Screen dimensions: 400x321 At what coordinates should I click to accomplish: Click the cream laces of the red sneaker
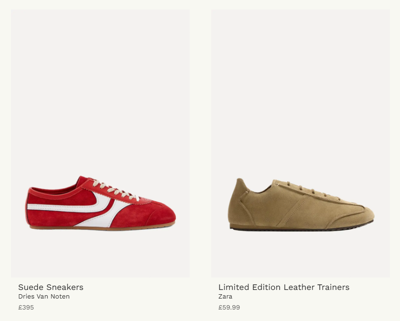click(115, 190)
